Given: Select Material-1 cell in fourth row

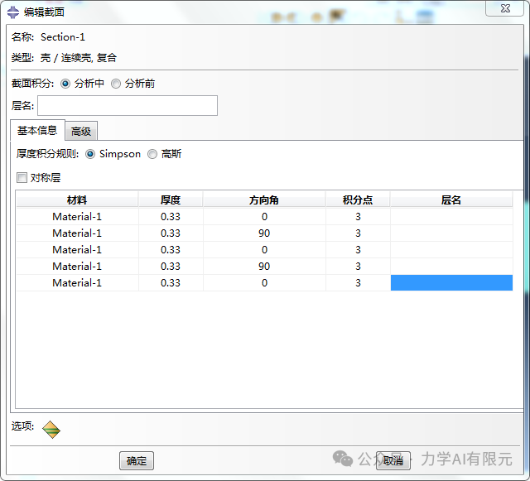Looking at the screenshot, I should click(77, 267).
